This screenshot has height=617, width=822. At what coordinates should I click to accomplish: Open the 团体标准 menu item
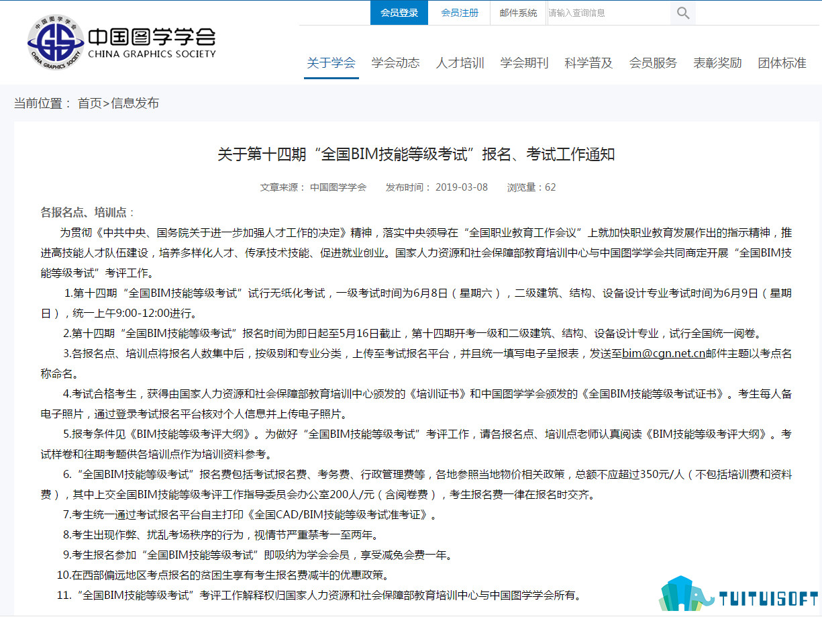782,63
